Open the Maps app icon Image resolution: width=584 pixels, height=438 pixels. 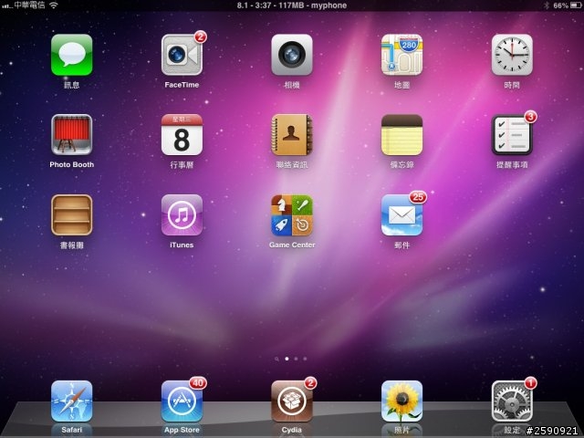tap(401, 55)
